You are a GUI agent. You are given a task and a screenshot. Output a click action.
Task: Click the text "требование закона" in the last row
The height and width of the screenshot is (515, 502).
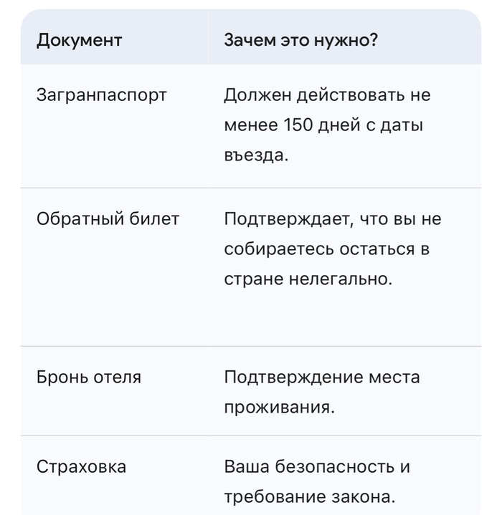pos(309,497)
